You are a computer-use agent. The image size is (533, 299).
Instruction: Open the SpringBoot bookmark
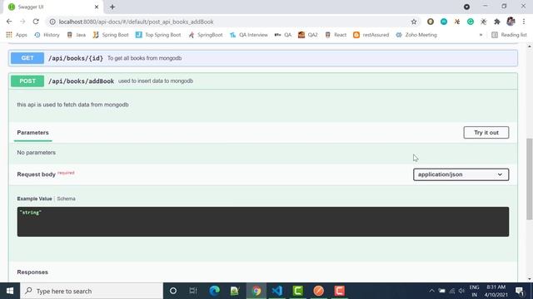tap(206, 35)
